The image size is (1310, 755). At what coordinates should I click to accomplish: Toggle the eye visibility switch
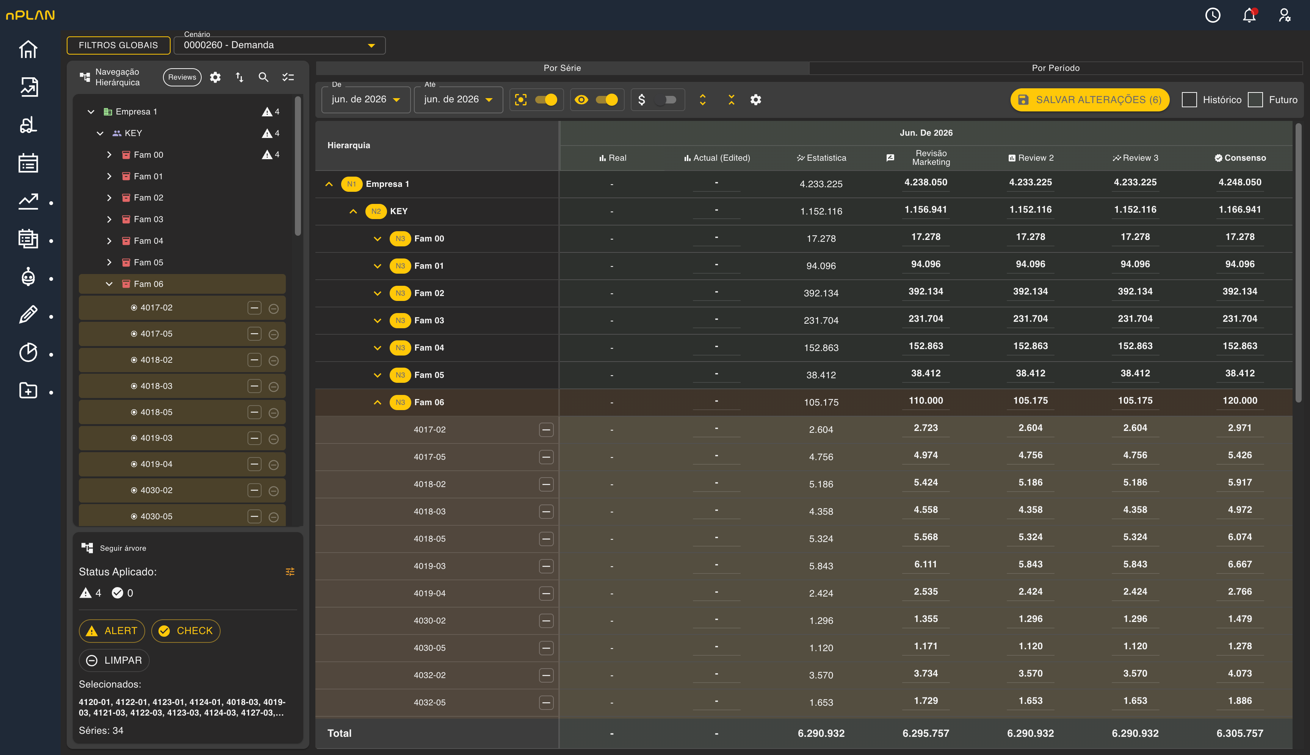point(606,100)
